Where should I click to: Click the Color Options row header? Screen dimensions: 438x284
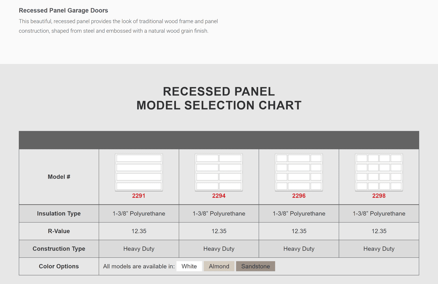point(59,266)
